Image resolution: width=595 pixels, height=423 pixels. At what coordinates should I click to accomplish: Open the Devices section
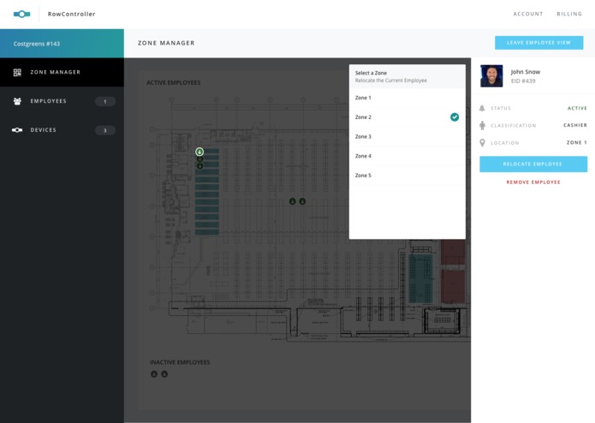[x=62, y=130]
